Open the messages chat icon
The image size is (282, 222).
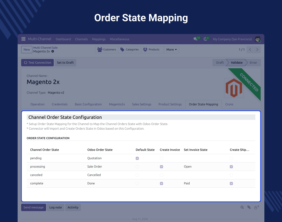tap(195, 39)
